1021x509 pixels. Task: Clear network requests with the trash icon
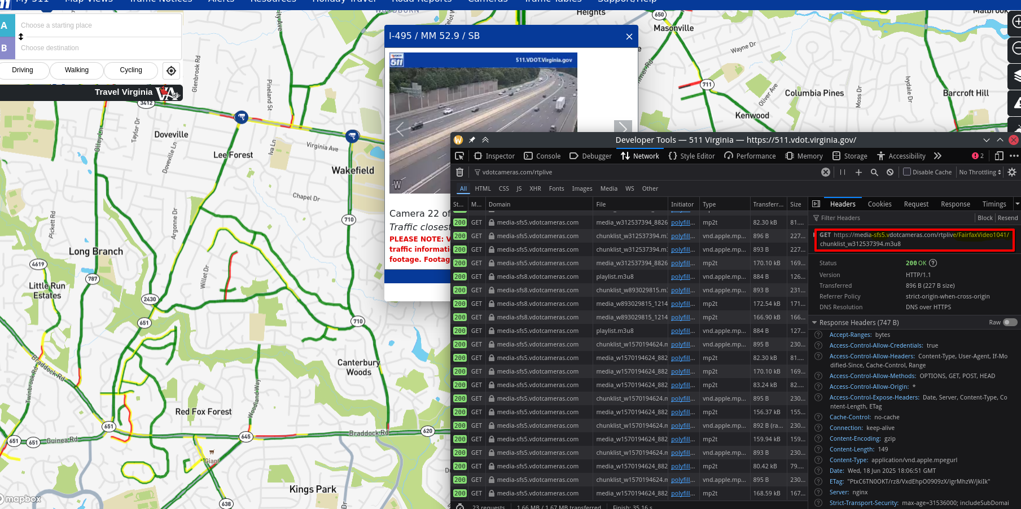click(x=459, y=172)
